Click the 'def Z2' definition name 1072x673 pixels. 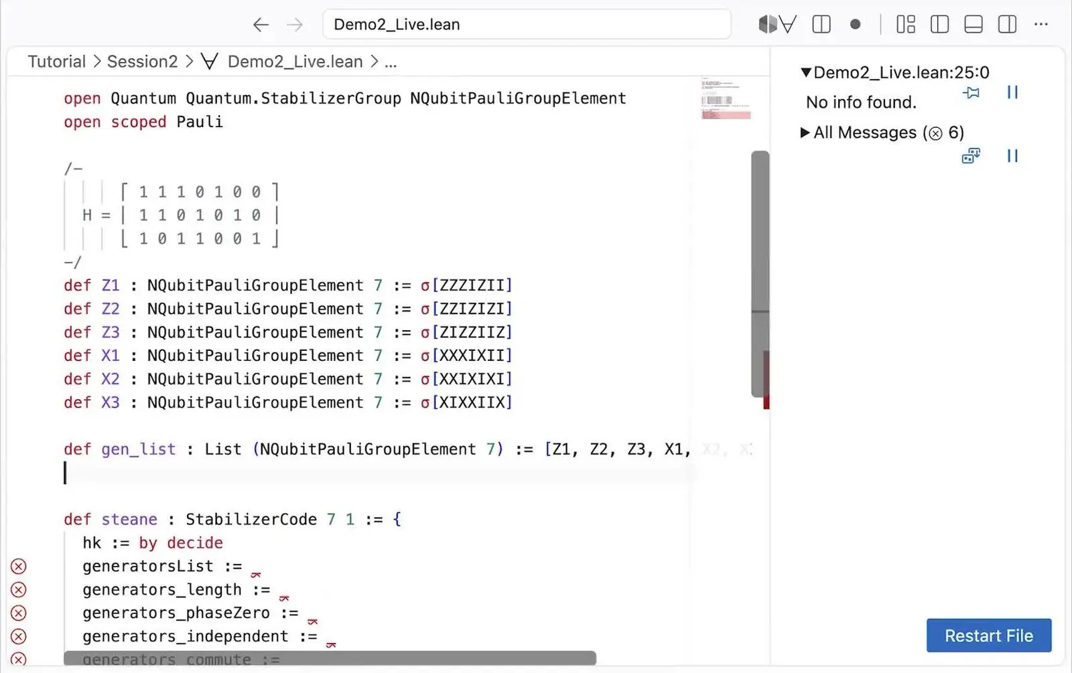click(111, 309)
